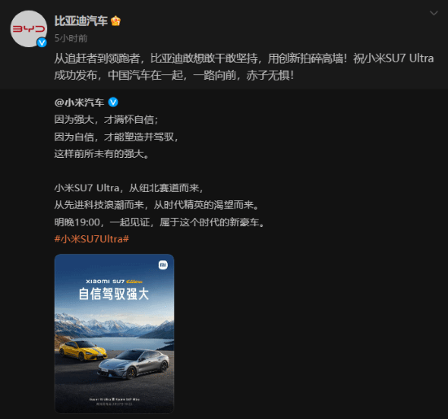
Task: Click the Mi logo on the poster
Action: [163, 265]
